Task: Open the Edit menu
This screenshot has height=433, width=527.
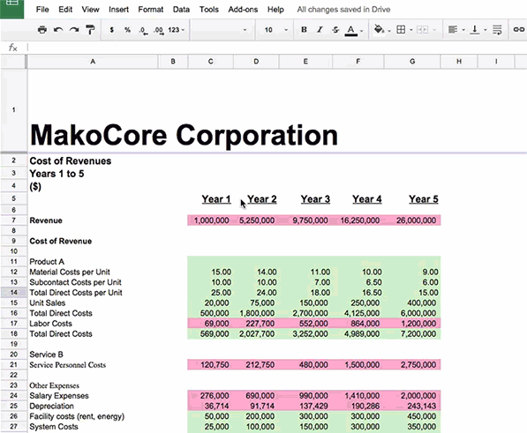Action: (65, 10)
